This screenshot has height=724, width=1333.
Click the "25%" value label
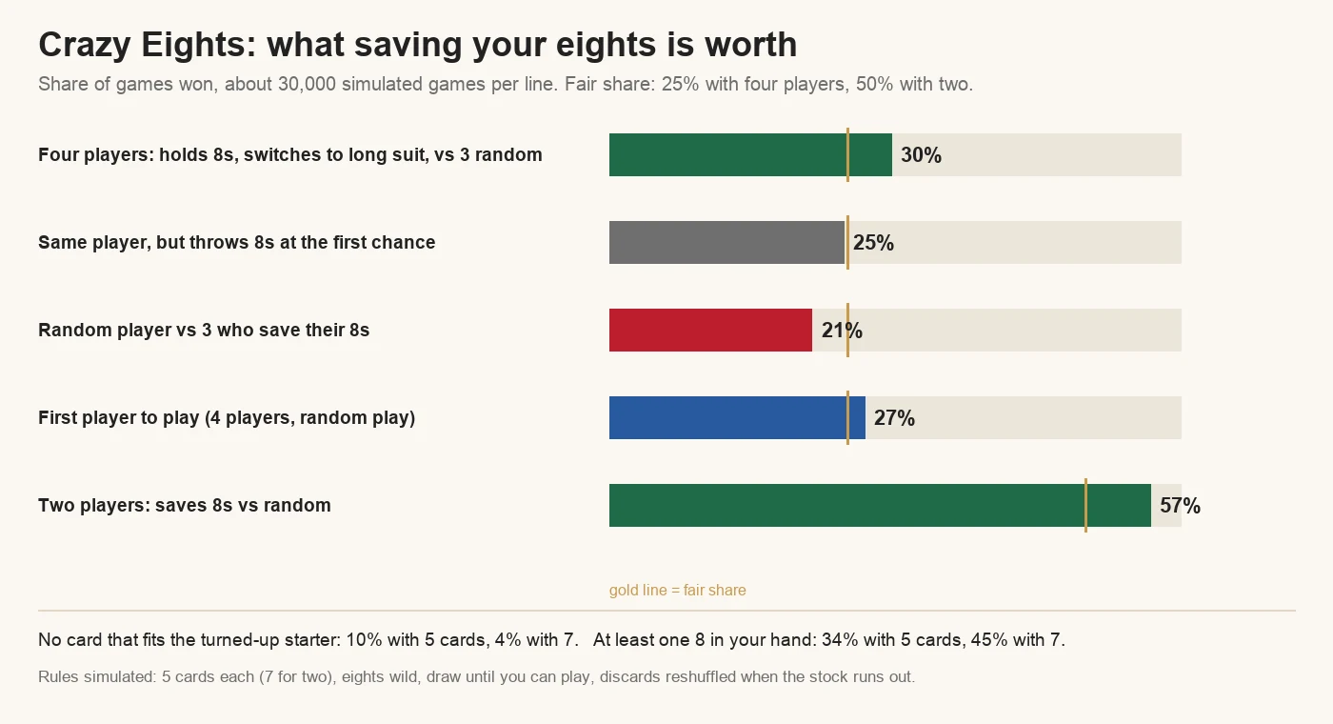[x=873, y=243]
